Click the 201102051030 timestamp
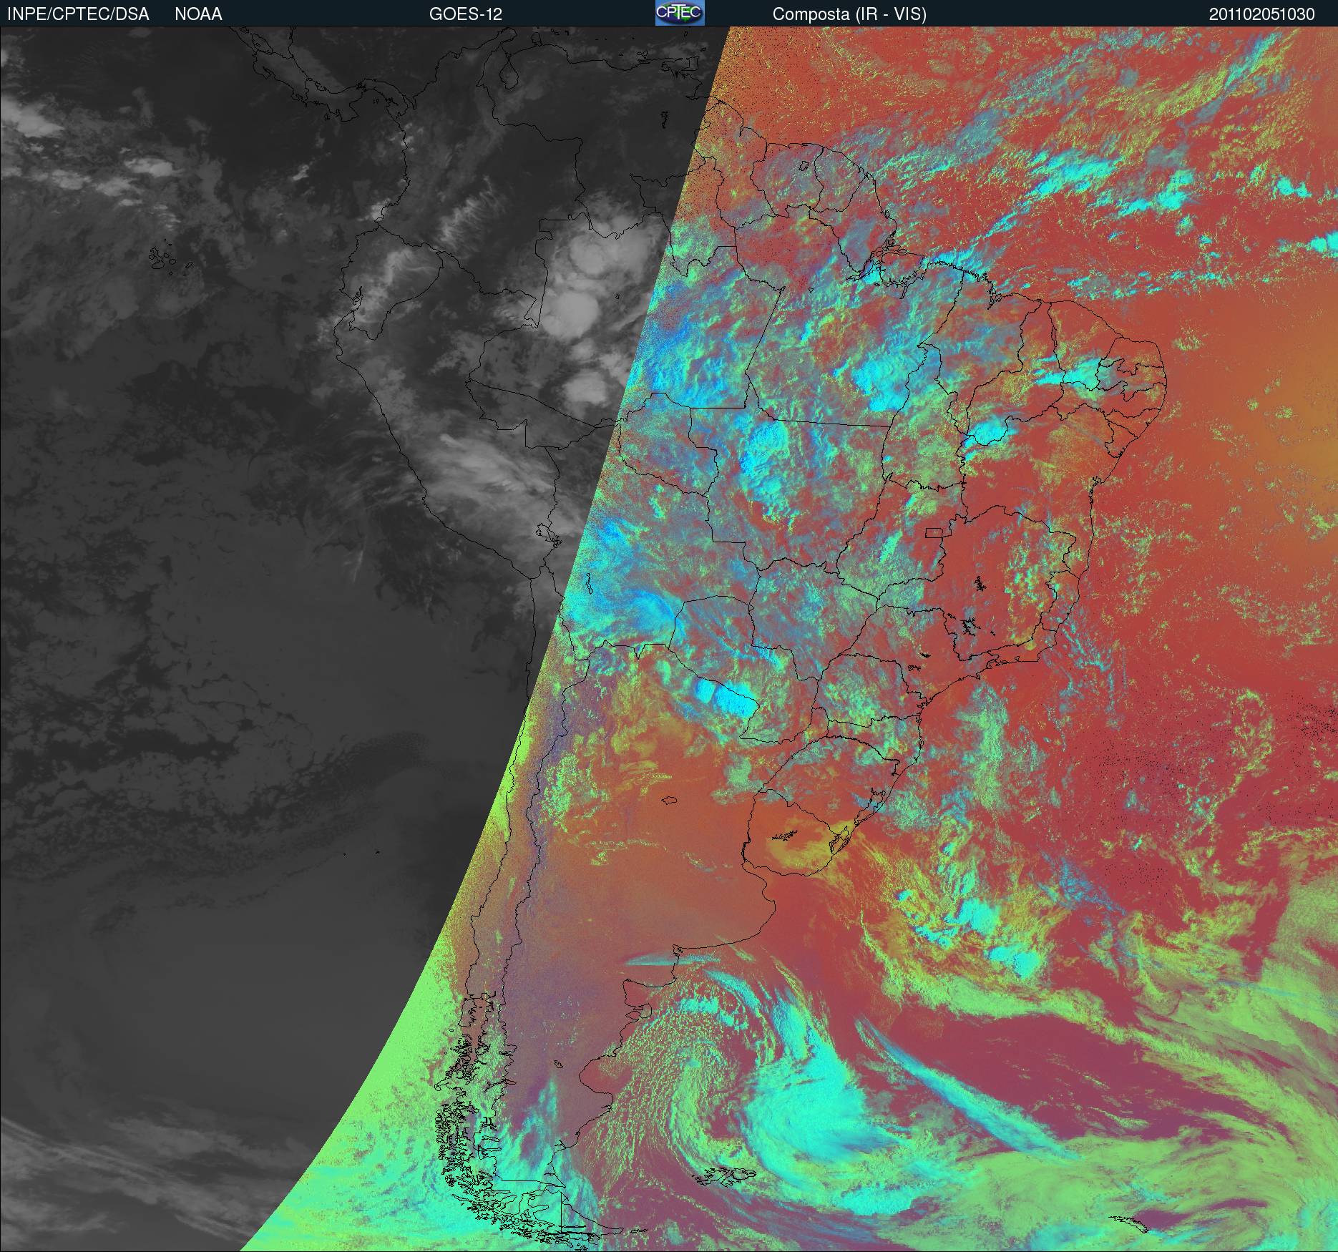The image size is (1338, 1252). 1262,14
